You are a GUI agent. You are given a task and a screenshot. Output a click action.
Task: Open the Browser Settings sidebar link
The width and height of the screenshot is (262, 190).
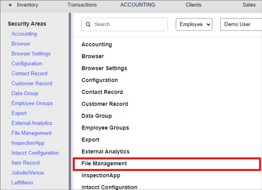point(31,54)
